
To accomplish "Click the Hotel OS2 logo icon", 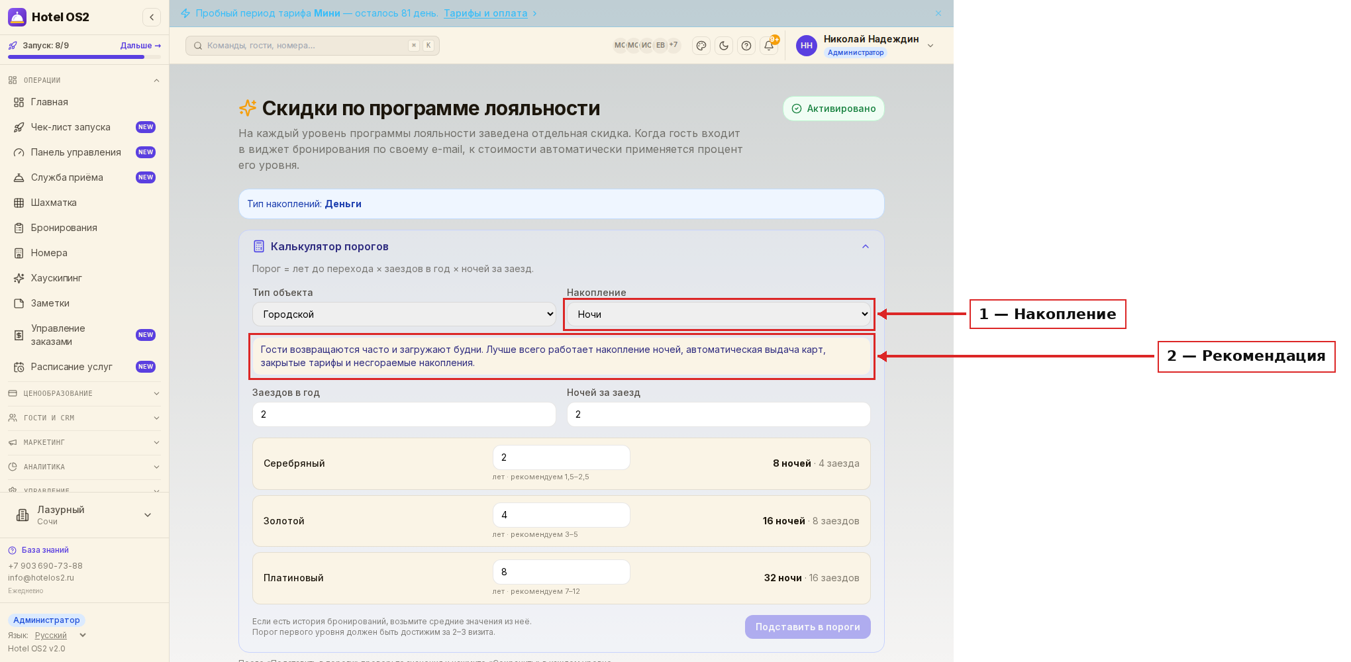I will (17, 17).
